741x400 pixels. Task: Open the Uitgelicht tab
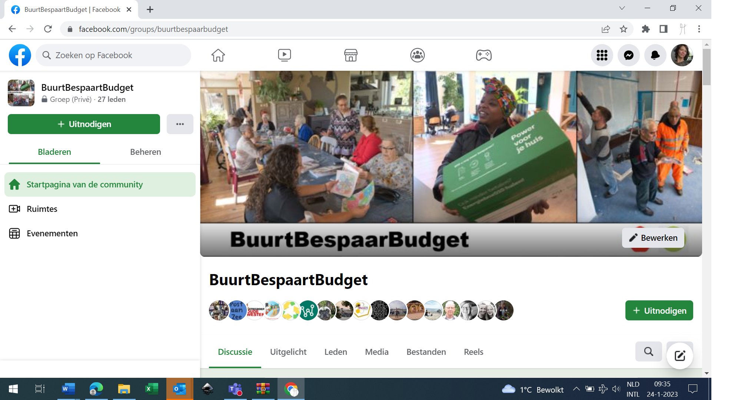288,352
